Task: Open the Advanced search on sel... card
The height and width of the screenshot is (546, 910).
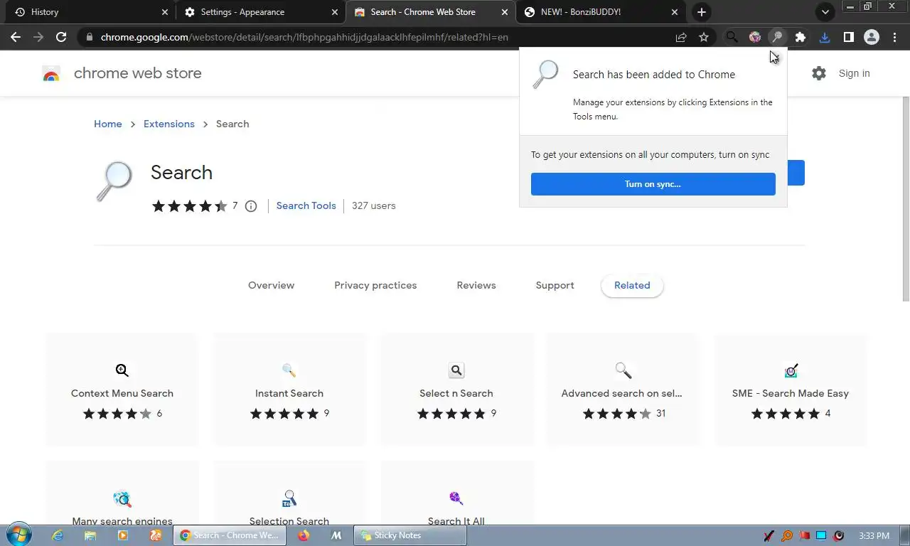Action: (622, 390)
